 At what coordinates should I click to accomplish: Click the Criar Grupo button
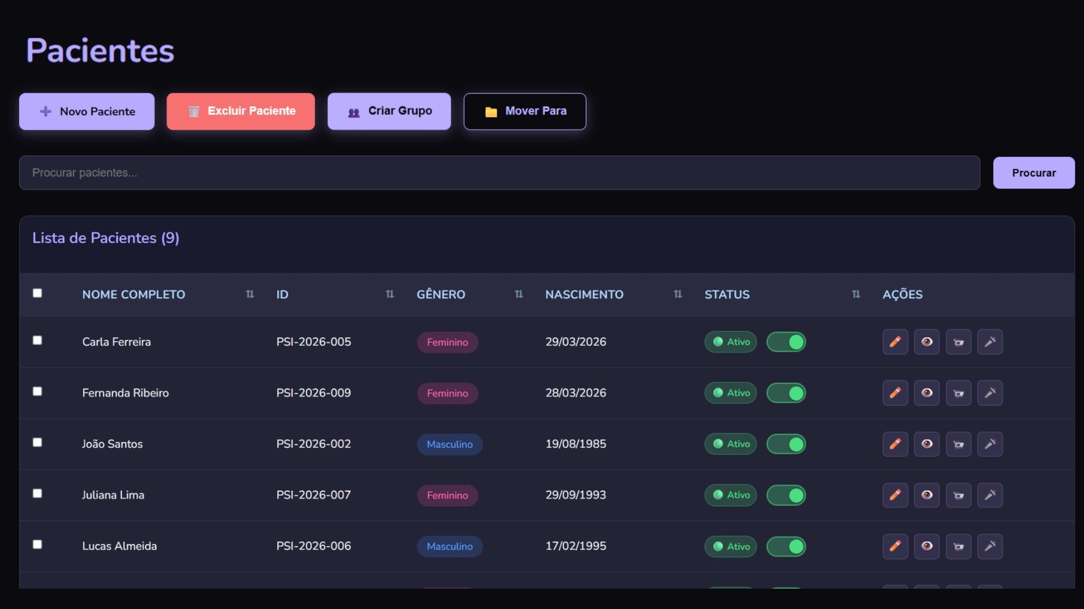389,112
